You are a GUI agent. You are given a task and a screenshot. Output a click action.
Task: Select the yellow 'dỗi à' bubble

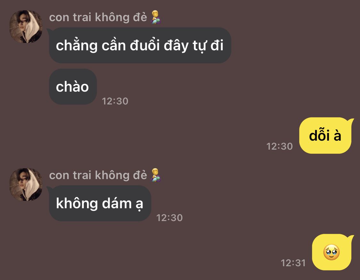(325, 136)
